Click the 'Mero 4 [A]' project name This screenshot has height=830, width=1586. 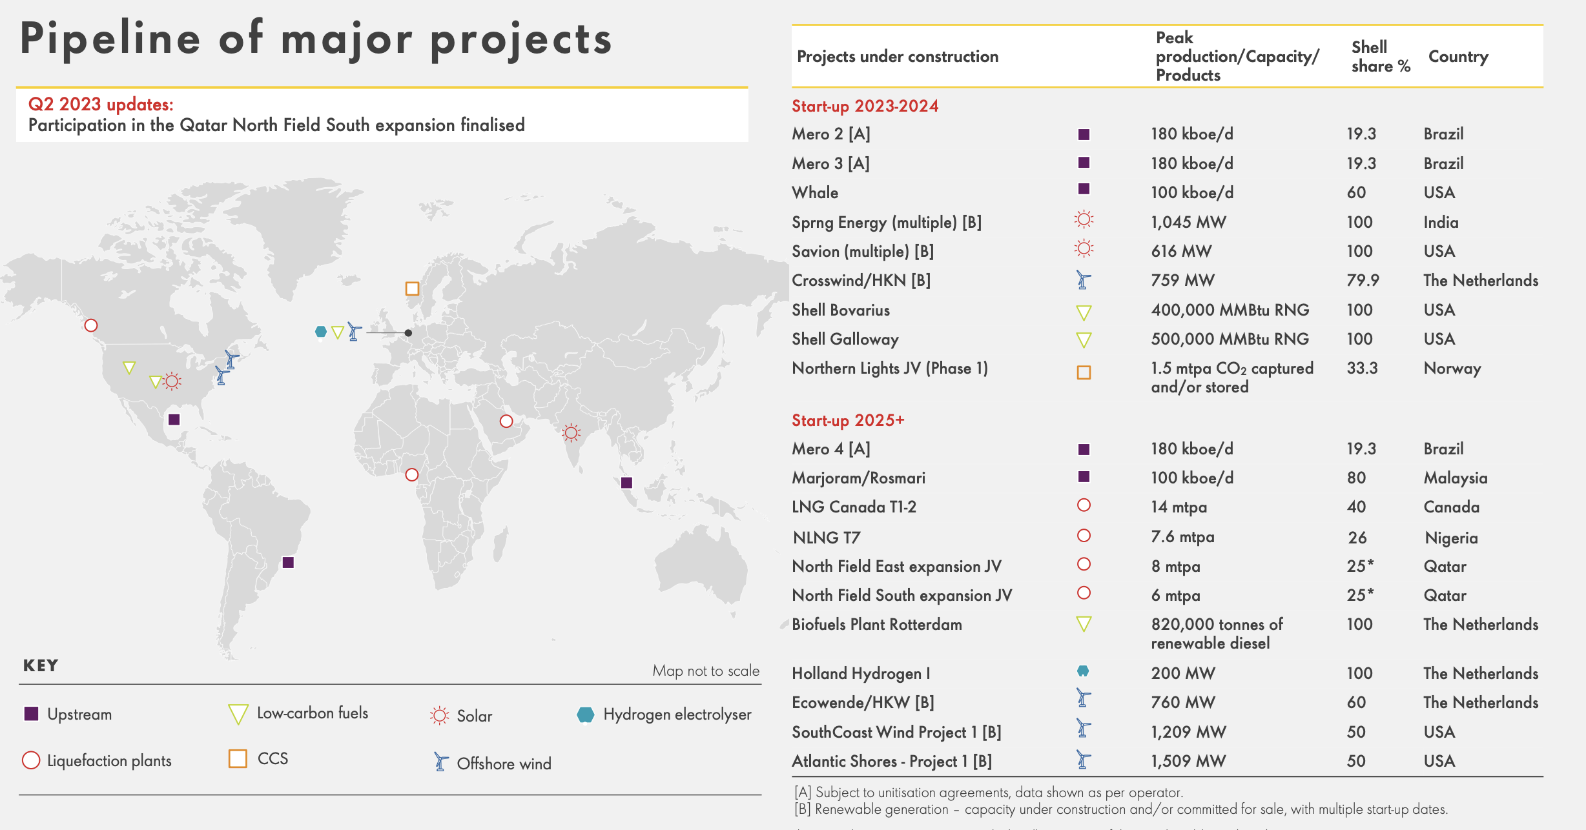point(831,449)
